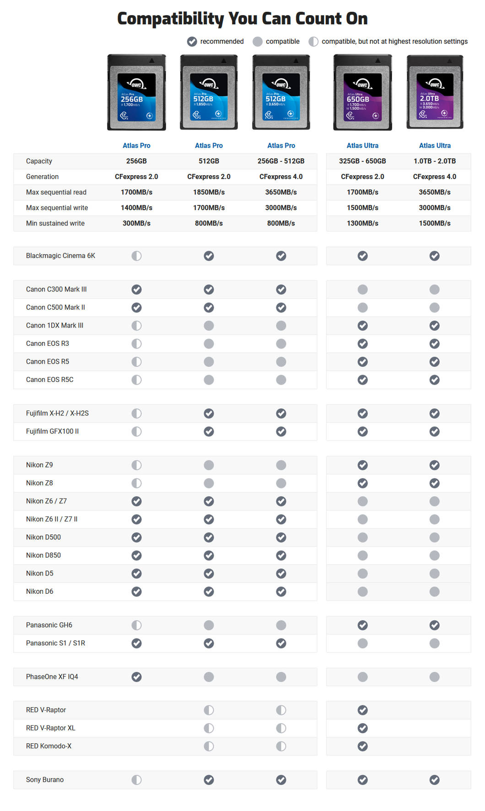Click the half-filled legend circle icon
This screenshot has height=811, width=485.
tap(313, 42)
